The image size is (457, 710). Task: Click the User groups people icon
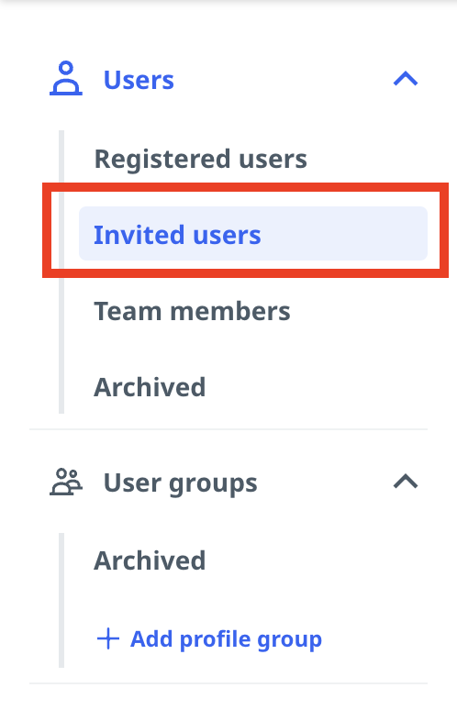pyautogui.click(x=66, y=482)
